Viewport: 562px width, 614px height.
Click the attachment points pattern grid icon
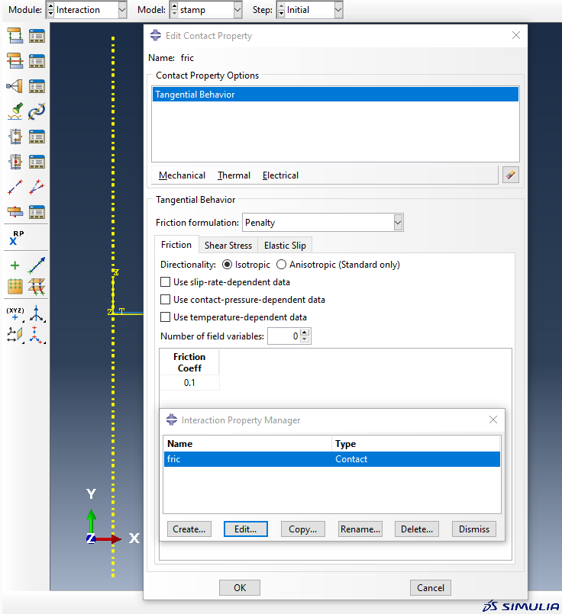click(15, 286)
